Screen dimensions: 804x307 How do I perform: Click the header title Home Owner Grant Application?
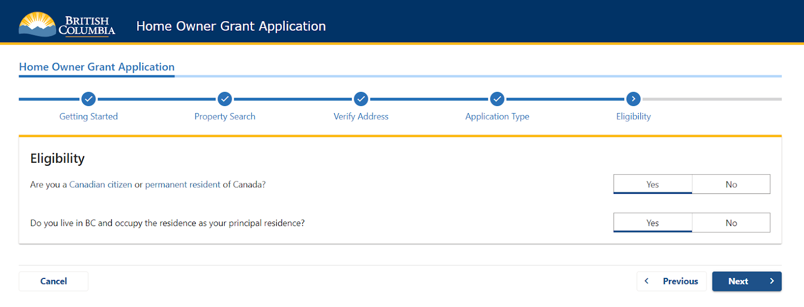pos(231,26)
